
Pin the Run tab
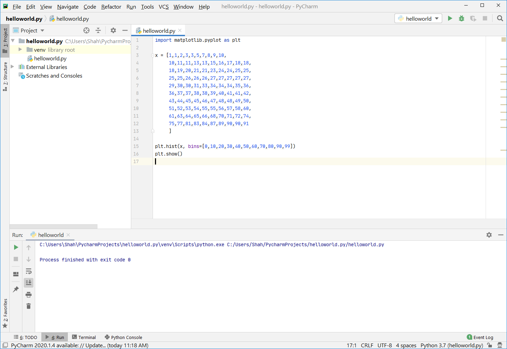pos(16,289)
